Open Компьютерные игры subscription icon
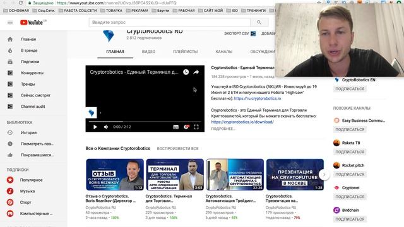This screenshot has height=227, width=404. [10, 214]
